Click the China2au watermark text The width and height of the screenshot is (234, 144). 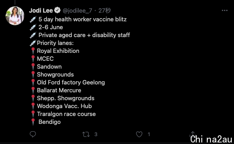[211, 139]
